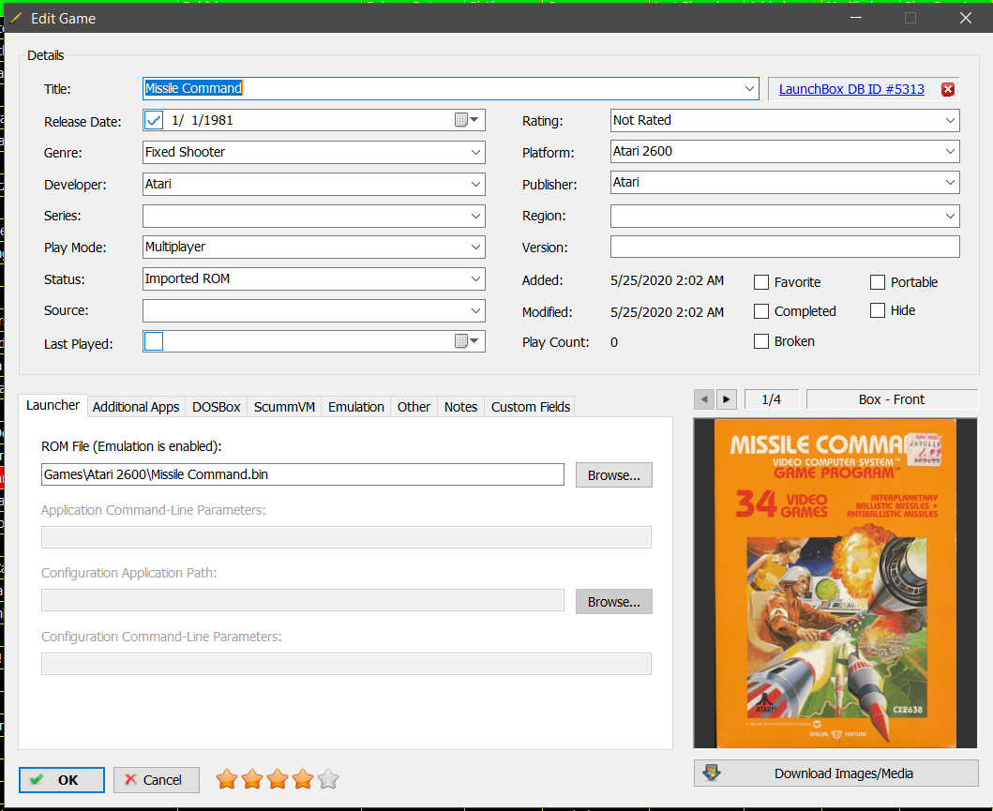Click the Missile Command box art image
Image resolution: width=993 pixels, height=811 pixels.
(x=835, y=583)
